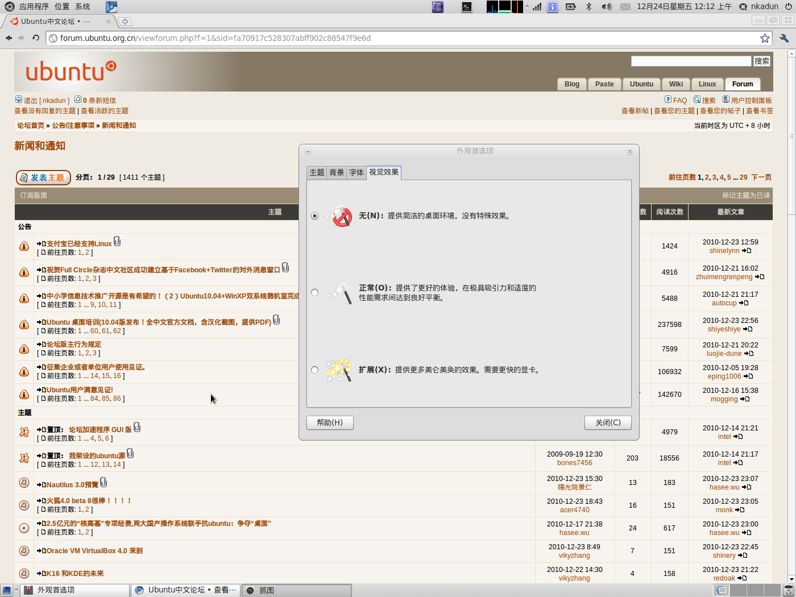Go to the 下一页 next page link

point(761,177)
